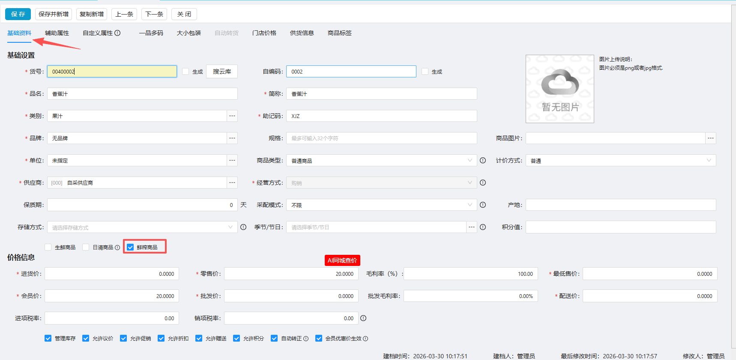Screen dimensions: 736x360
Task: Open the 计价方式 dropdown
Action: point(620,160)
